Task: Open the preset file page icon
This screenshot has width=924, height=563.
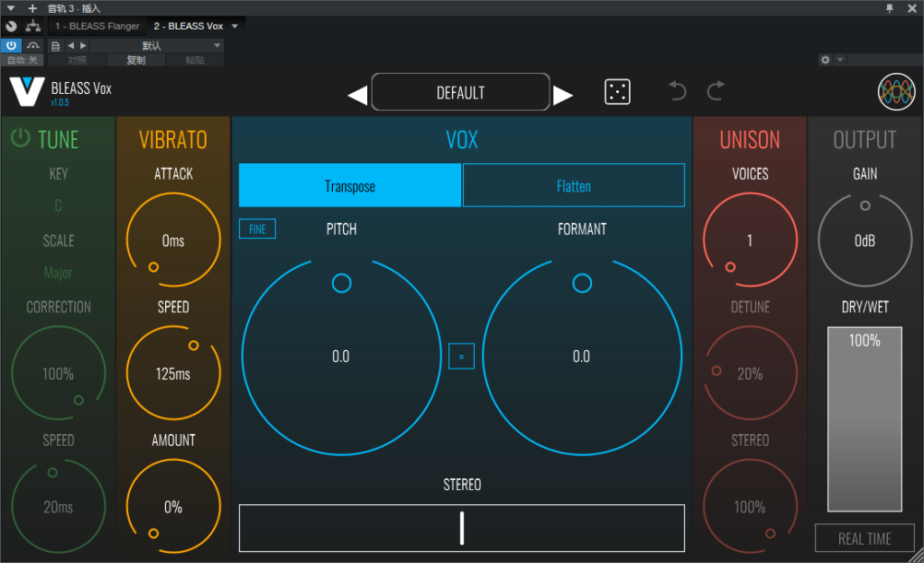Action: point(55,46)
